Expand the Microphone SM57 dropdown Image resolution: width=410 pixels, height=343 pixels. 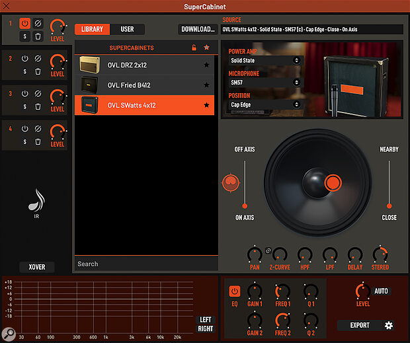(x=264, y=83)
